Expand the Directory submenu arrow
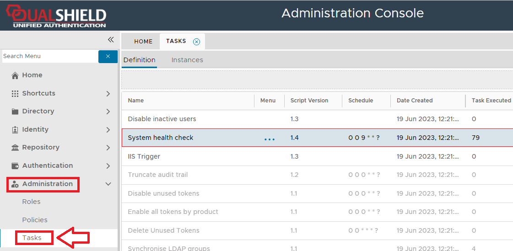Viewport: 513px width, 251px height. (x=108, y=112)
